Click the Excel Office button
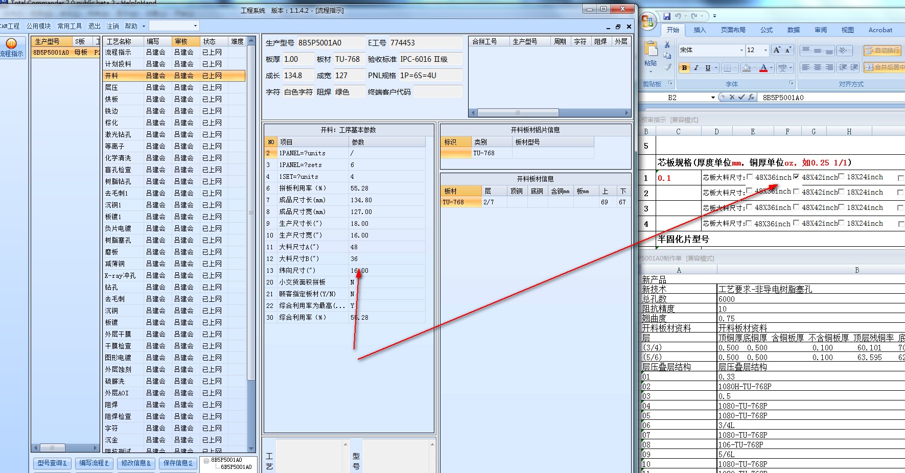 point(648,21)
